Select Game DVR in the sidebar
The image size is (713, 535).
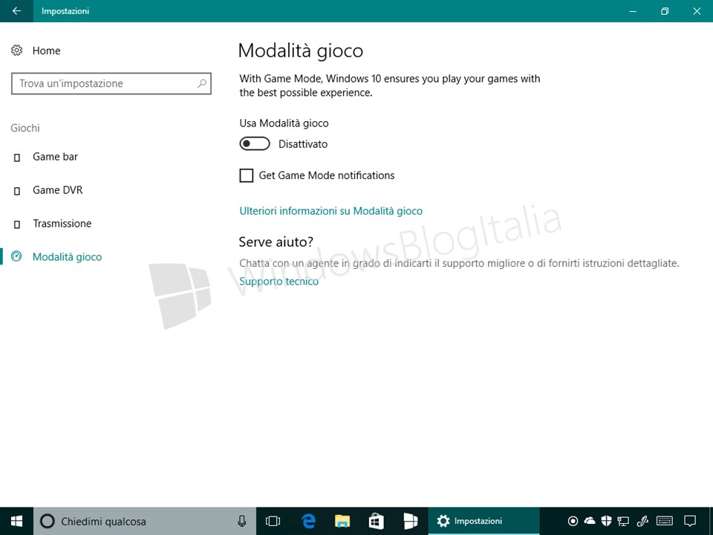click(x=58, y=190)
